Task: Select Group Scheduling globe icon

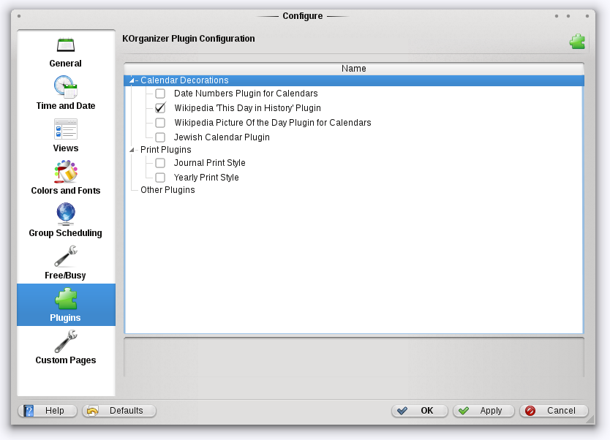Action: pos(65,214)
